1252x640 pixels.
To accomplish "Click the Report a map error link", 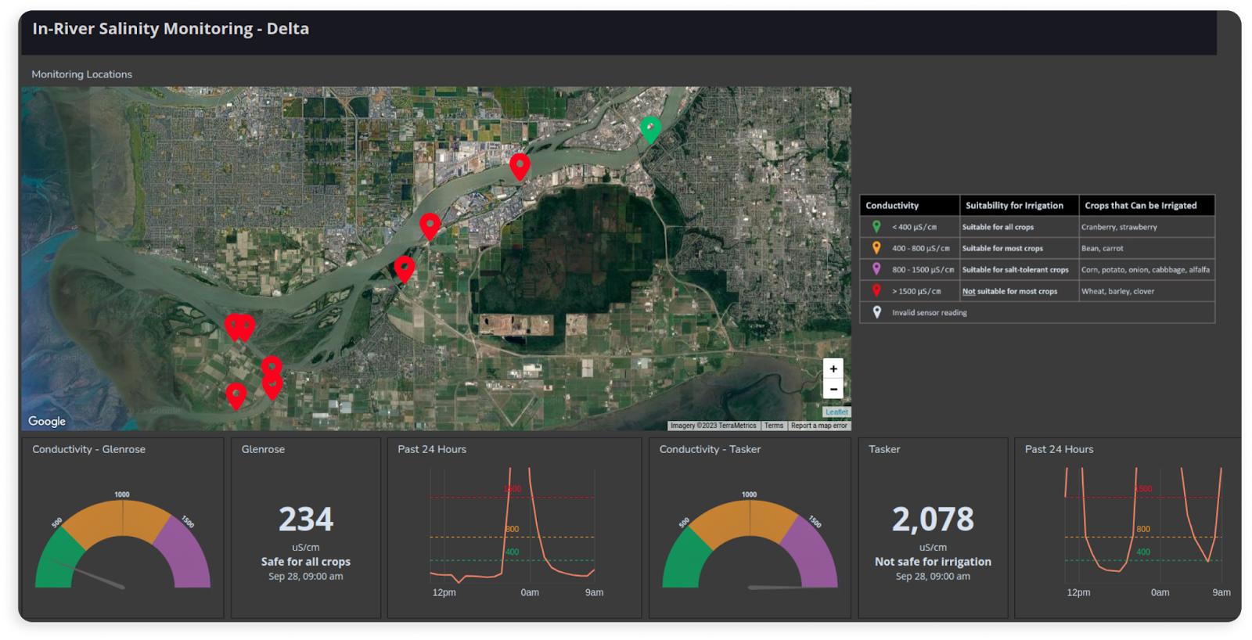I will (818, 426).
